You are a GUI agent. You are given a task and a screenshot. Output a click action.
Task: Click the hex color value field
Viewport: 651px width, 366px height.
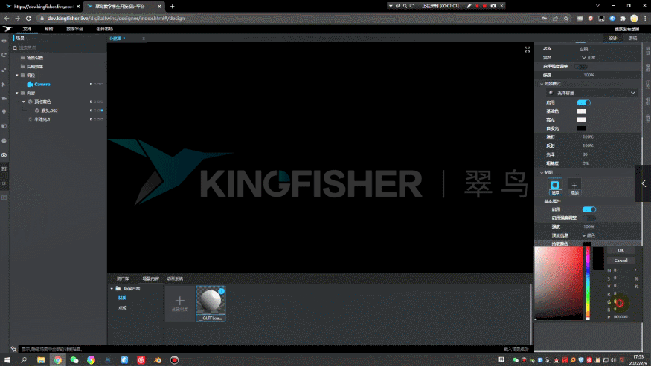[621, 317]
